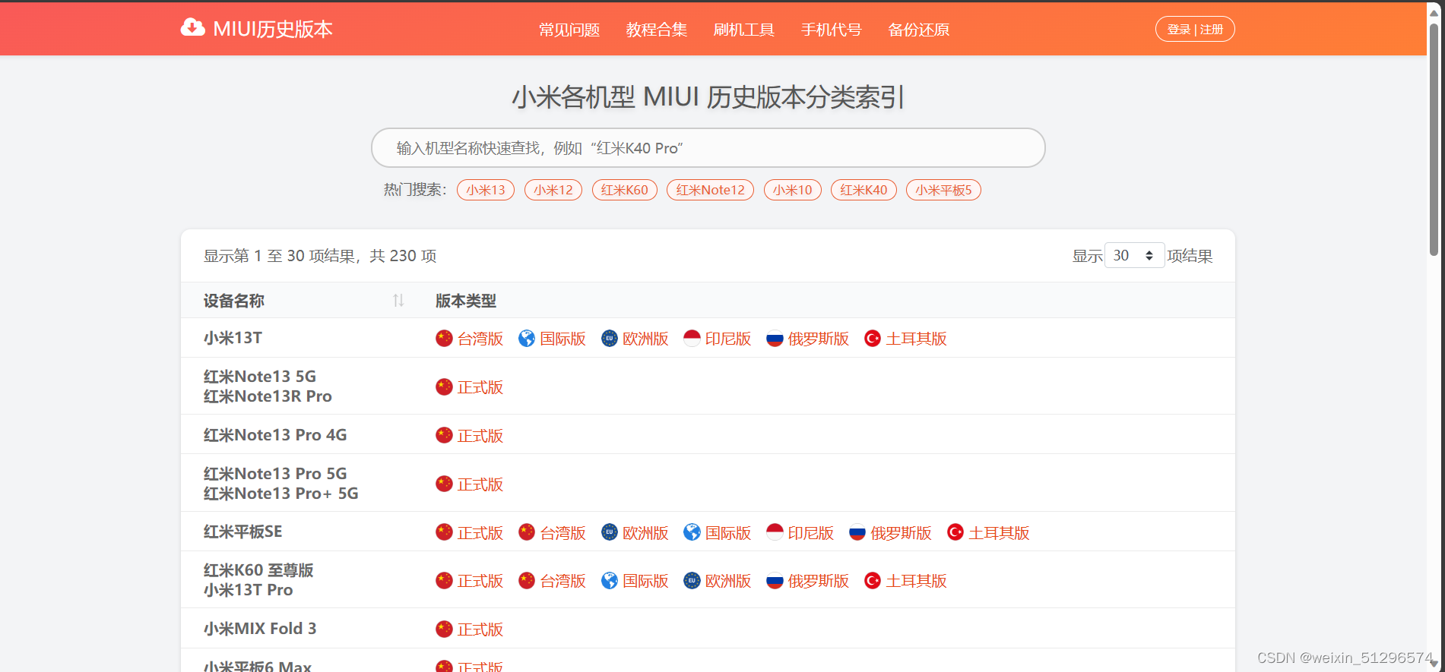Click Russia flag icon in 小米13T row
The height and width of the screenshot is (672, 1445).
[x=775, y=339]
